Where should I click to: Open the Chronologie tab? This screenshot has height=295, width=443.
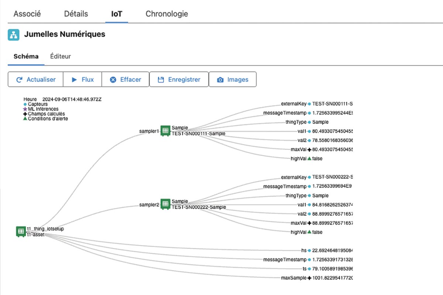pos(166,14)
